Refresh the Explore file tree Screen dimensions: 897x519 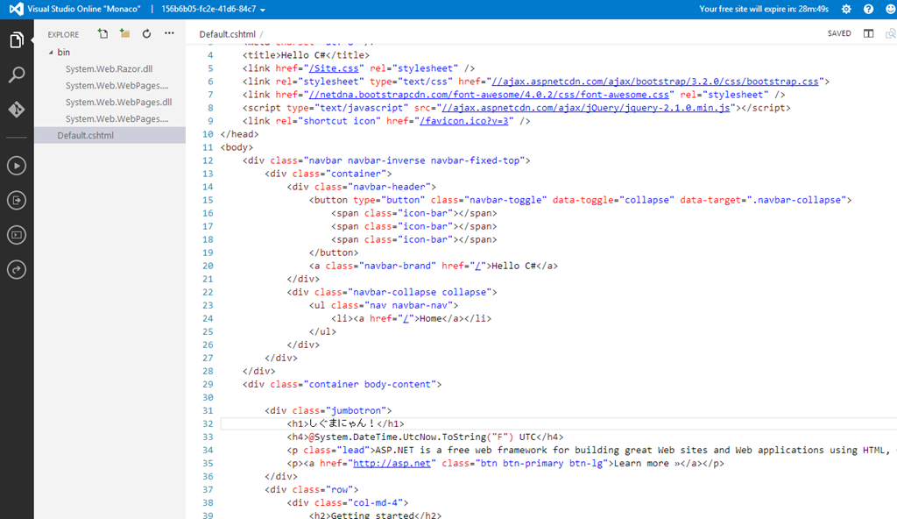tap(146, 34)
